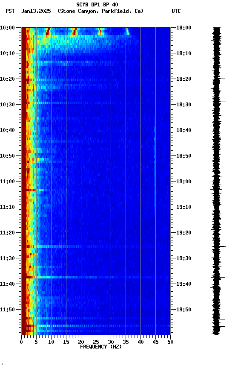Click the '10' frequency axis tick label
This screenshot has width=235, height=369.
51,342
